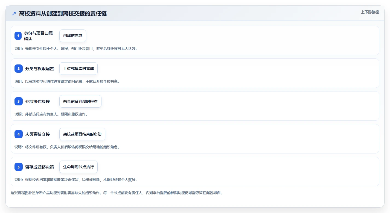Click the arrow icon beside the title
The width and height of the screenshot is (390, 213).
[x=14, y=13]
